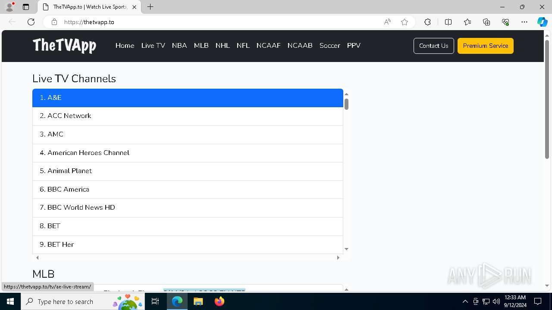Click the refresh page icon
552x310 pixels.
point(31,22)
